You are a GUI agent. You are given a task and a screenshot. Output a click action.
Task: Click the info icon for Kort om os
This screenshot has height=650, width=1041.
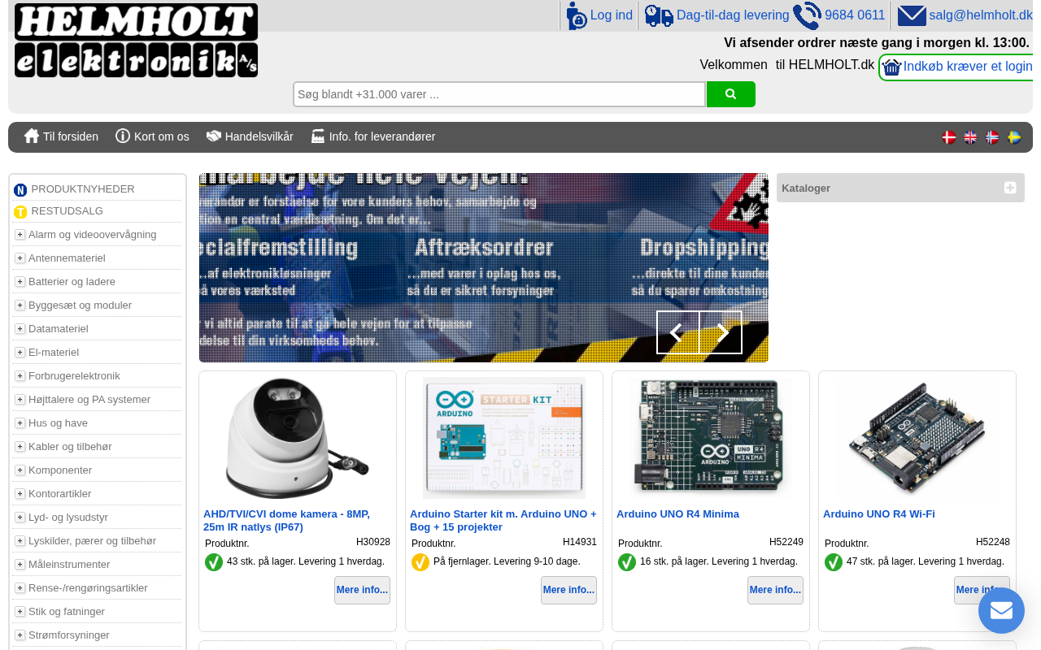[x=123, y=136]
